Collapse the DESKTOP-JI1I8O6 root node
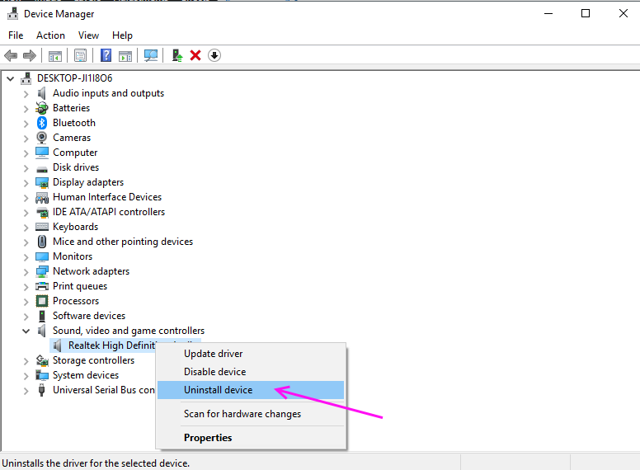 pos(11,78)
